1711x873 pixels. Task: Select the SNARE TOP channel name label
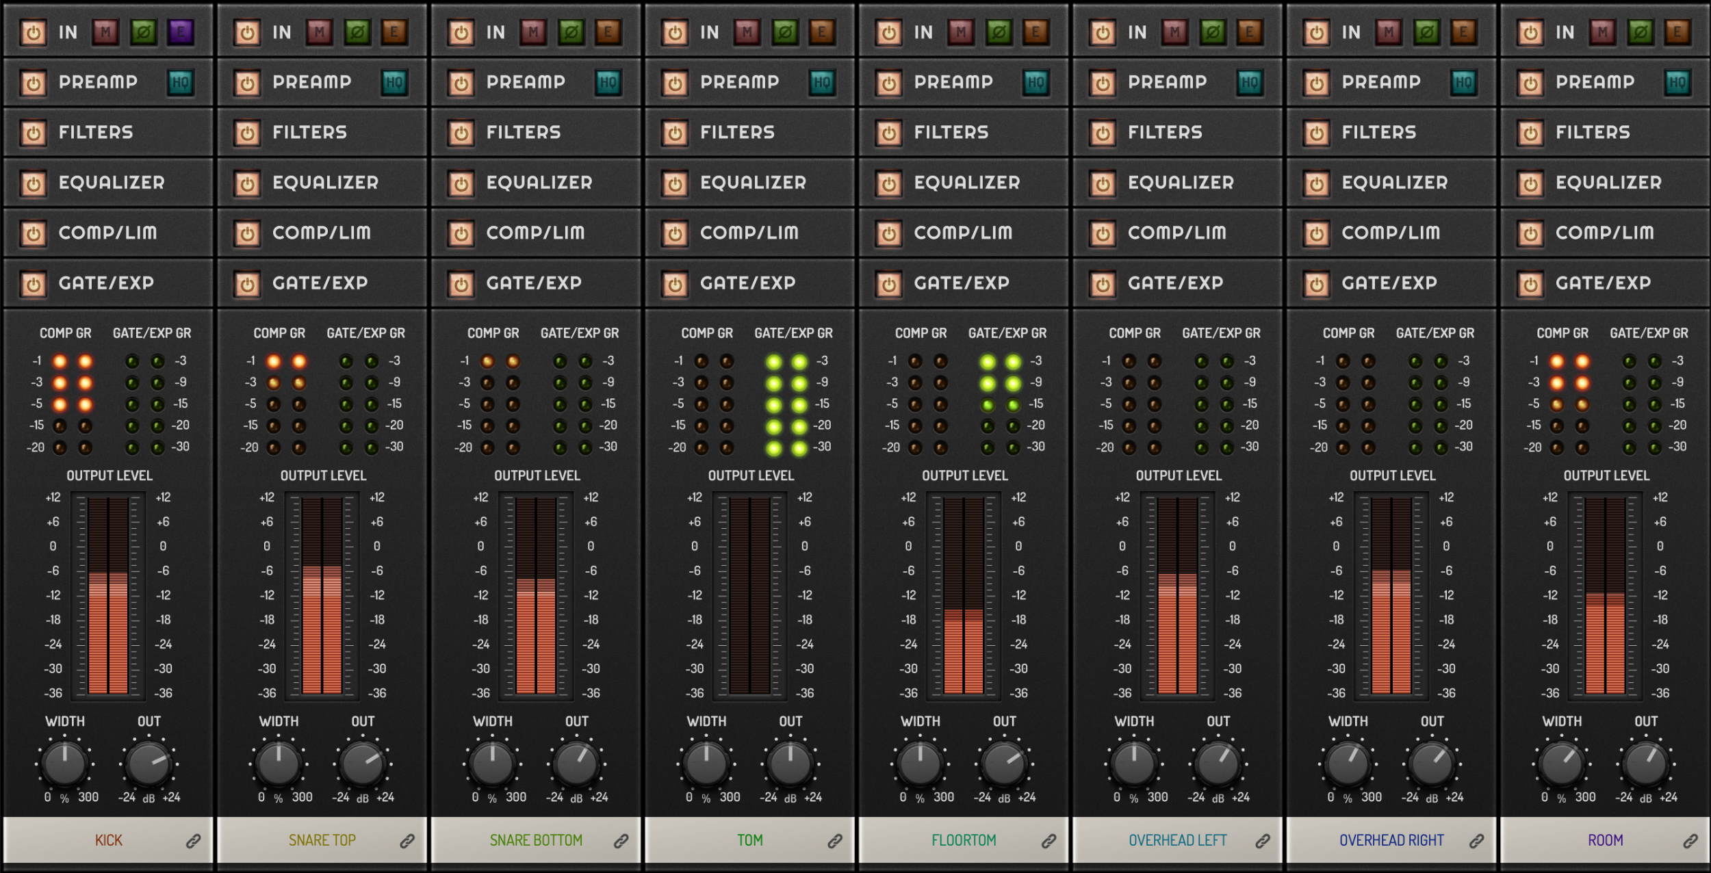[x=322, y=840]
